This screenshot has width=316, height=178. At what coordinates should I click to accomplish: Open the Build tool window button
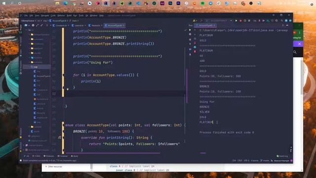tap(75, 156)
